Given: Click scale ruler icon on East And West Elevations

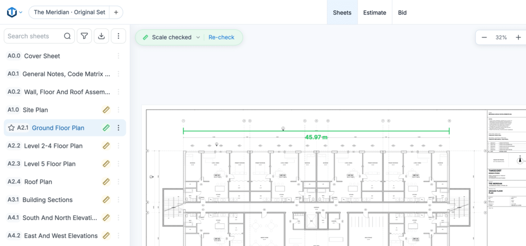Looking at the screenshot, I should click(x=106, y=236).
